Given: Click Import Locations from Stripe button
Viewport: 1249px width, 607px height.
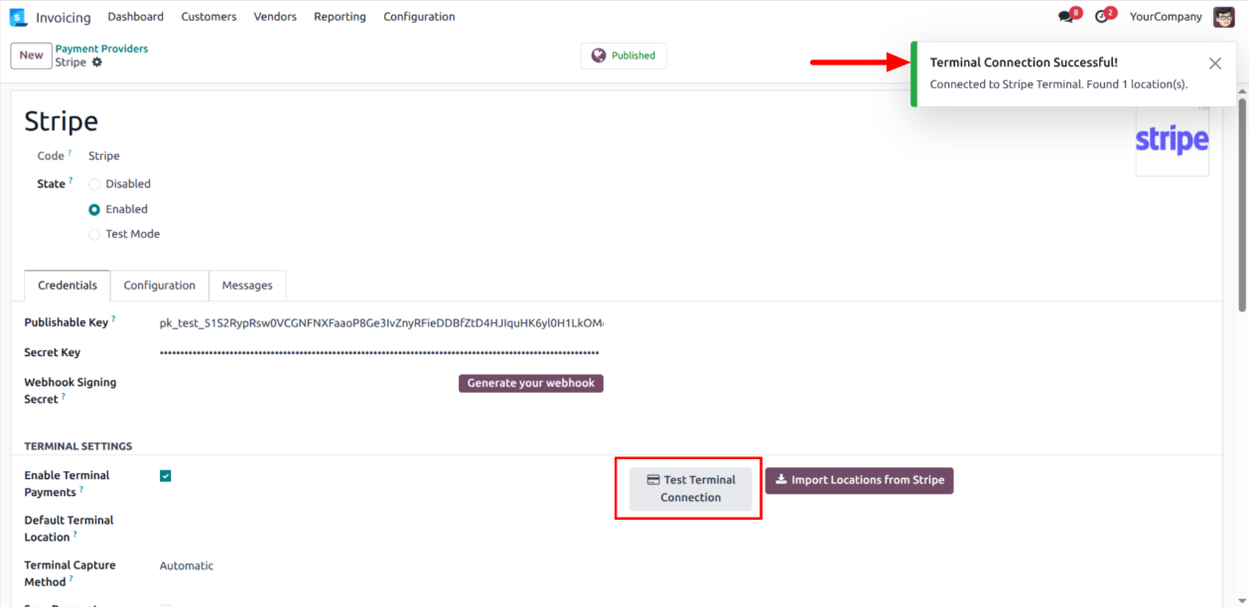Looking at the screenshot, I should pos(859,480).
